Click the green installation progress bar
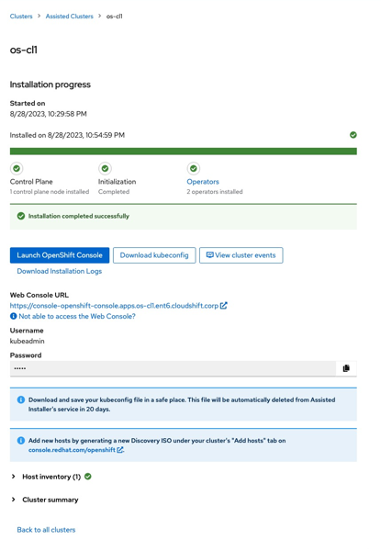Viewport: 381px width, 551px height. [184, 152]
